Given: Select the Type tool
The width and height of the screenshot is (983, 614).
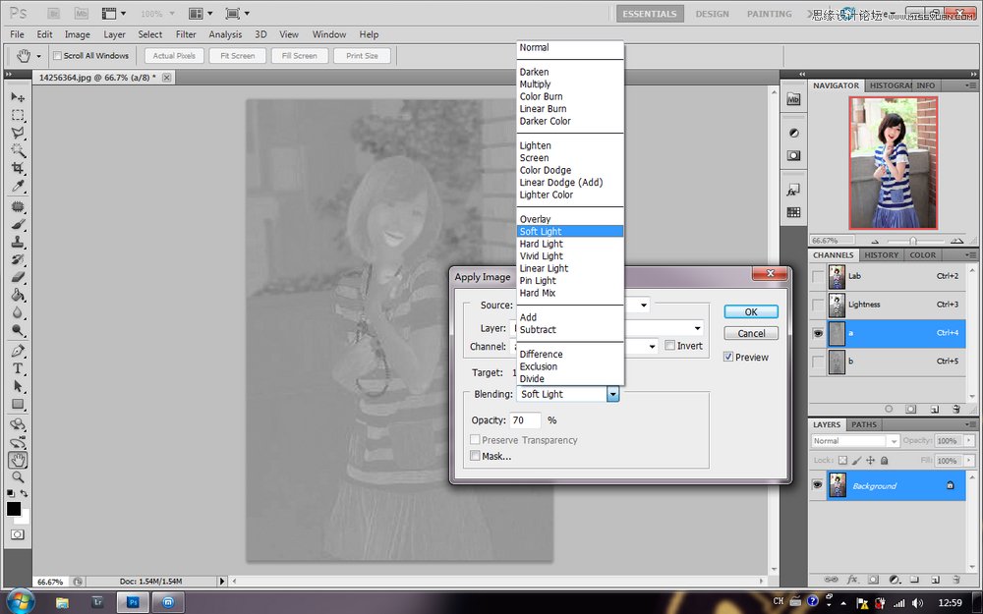Looking at the screenshot, I should tap(18, 368).
